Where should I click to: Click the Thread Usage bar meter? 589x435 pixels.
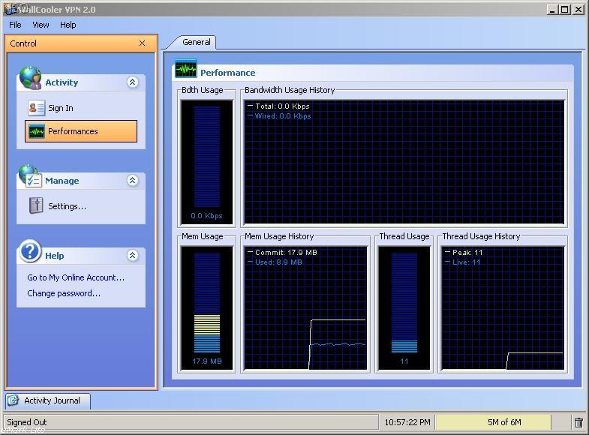pos(404,308)
